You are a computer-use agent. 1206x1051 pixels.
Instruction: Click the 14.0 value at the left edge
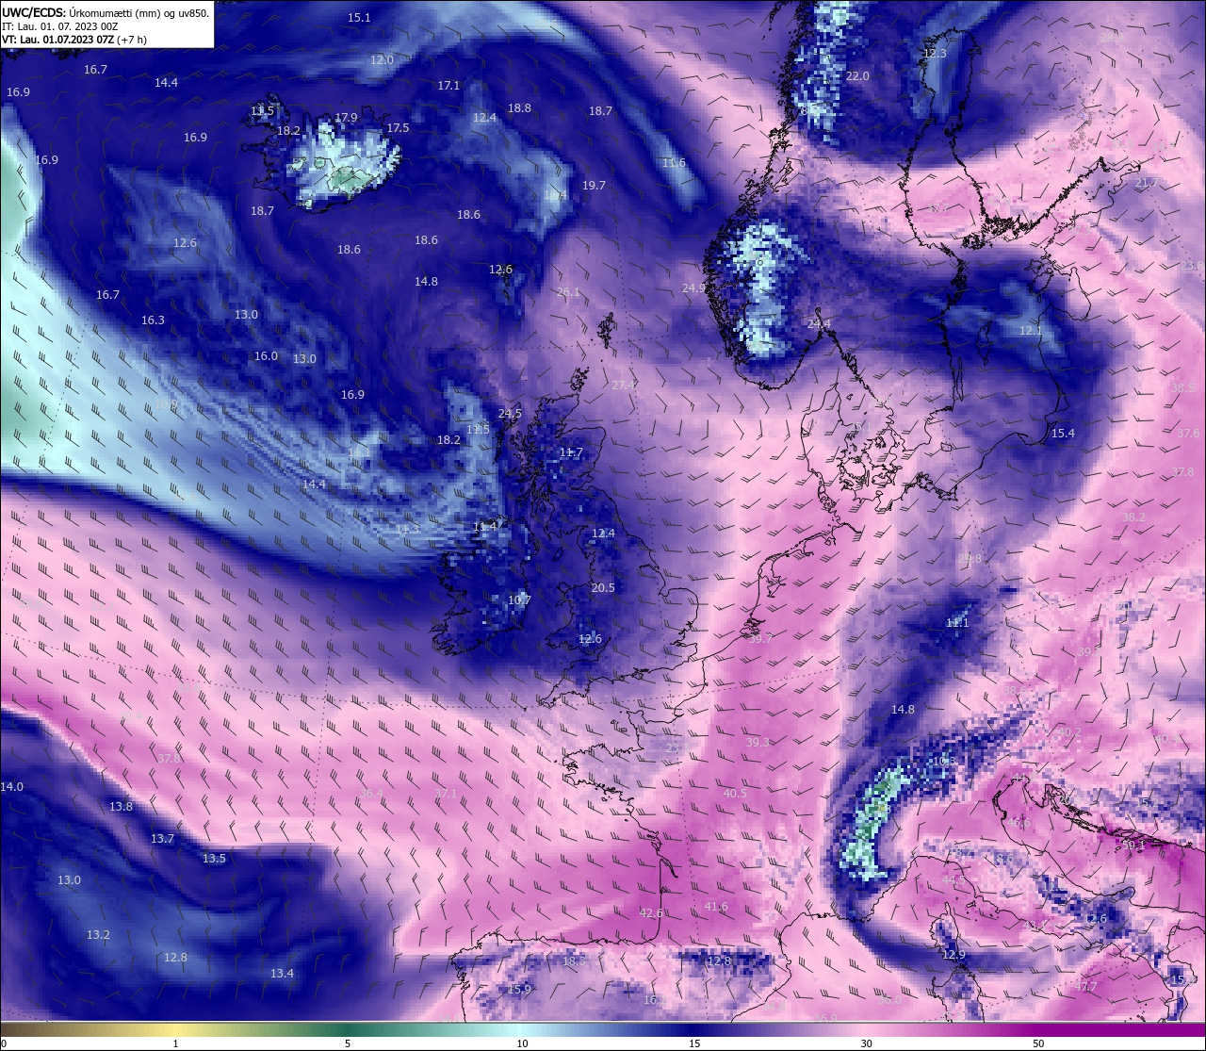[x=12, y=787]
